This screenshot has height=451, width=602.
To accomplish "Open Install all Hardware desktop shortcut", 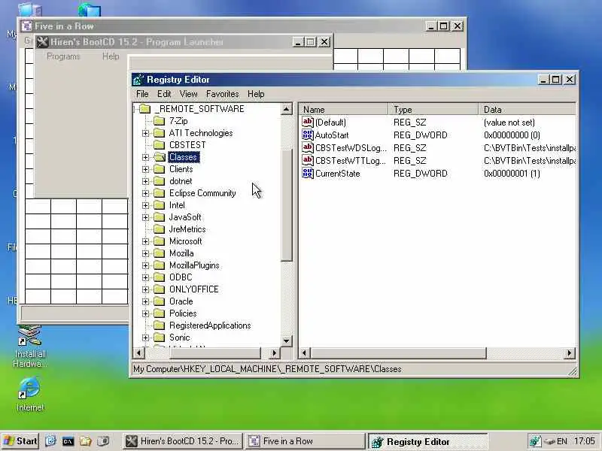I will pyautogui.click(x=29, y=347).
